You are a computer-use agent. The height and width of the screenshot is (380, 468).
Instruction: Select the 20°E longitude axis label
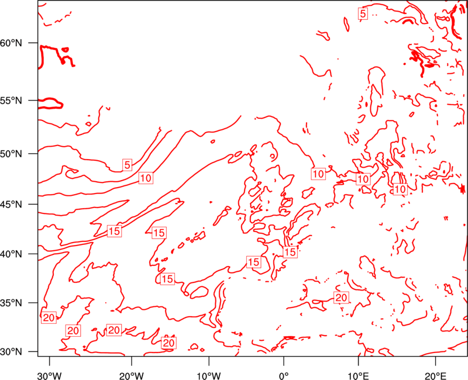click(435, 375)
